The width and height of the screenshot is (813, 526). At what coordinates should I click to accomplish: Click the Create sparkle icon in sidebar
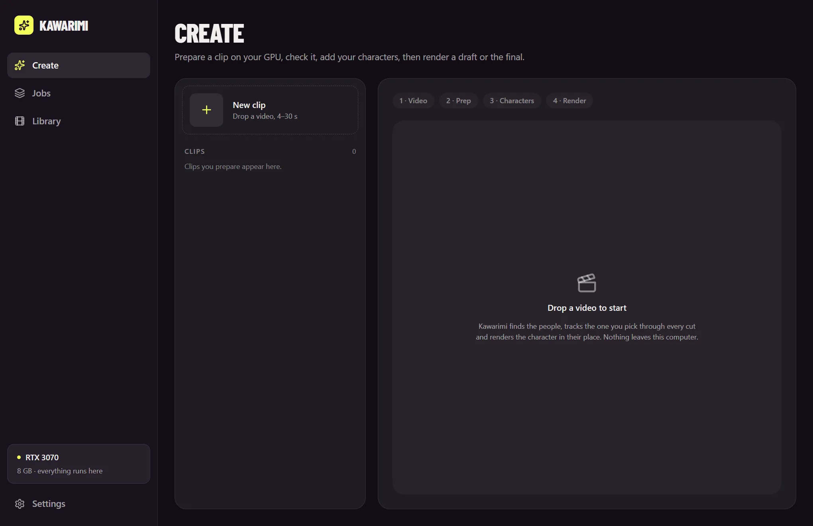(x=20, y=65)
